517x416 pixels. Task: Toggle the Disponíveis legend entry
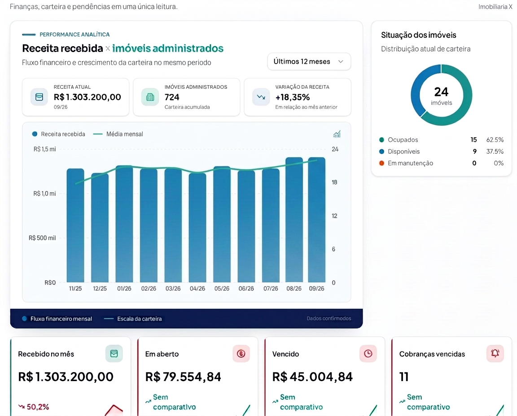[441, 152]
